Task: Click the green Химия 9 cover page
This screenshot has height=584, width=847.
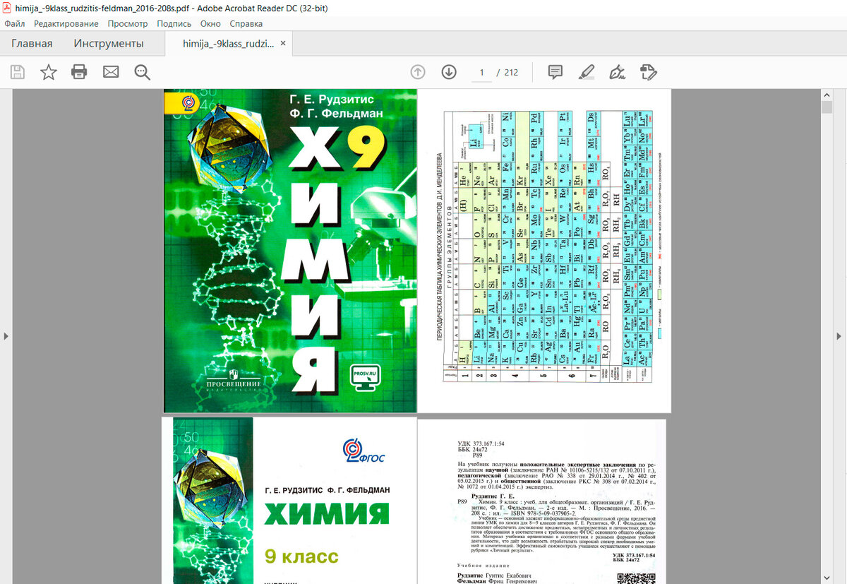Action: point(290,251)
